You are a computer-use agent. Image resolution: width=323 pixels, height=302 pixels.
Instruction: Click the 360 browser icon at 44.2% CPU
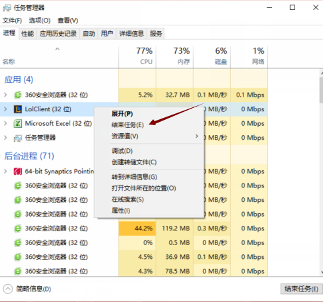(18, 228)
